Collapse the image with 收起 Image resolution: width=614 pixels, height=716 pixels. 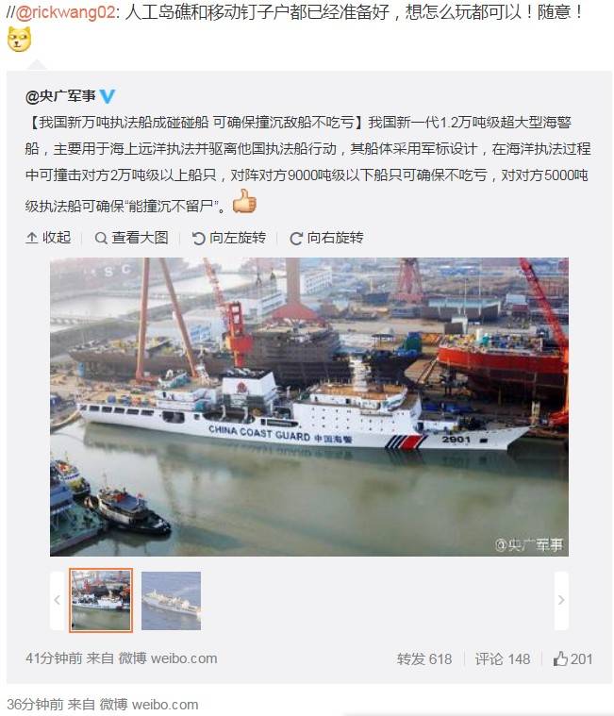pyautogui.click(x=48, y=238)
